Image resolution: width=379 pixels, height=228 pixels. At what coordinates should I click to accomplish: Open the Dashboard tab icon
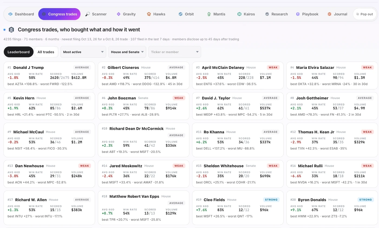pyautogui.click(x=10, y=14)
